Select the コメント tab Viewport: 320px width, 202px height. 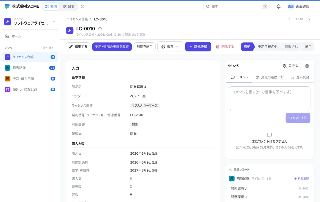point(239,77)
